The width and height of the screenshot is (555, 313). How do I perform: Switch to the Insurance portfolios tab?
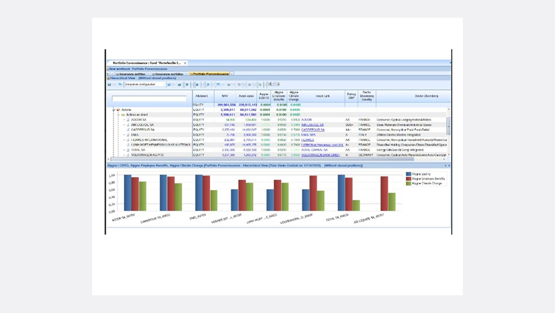click(x=169, y=74)
